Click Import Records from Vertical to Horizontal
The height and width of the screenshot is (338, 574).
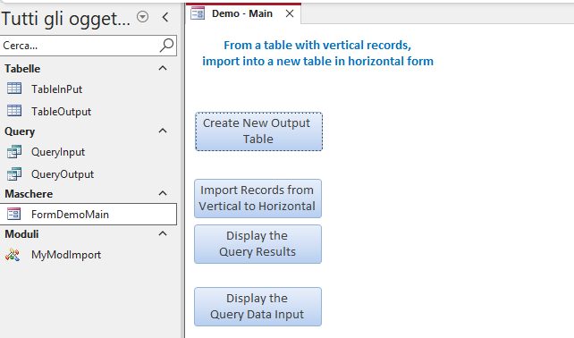(x=257, y=199)
